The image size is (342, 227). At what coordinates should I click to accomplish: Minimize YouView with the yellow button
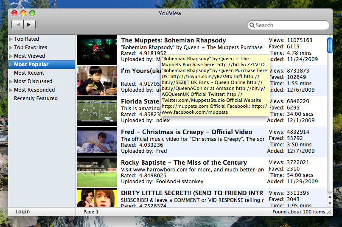pos(23,13)
